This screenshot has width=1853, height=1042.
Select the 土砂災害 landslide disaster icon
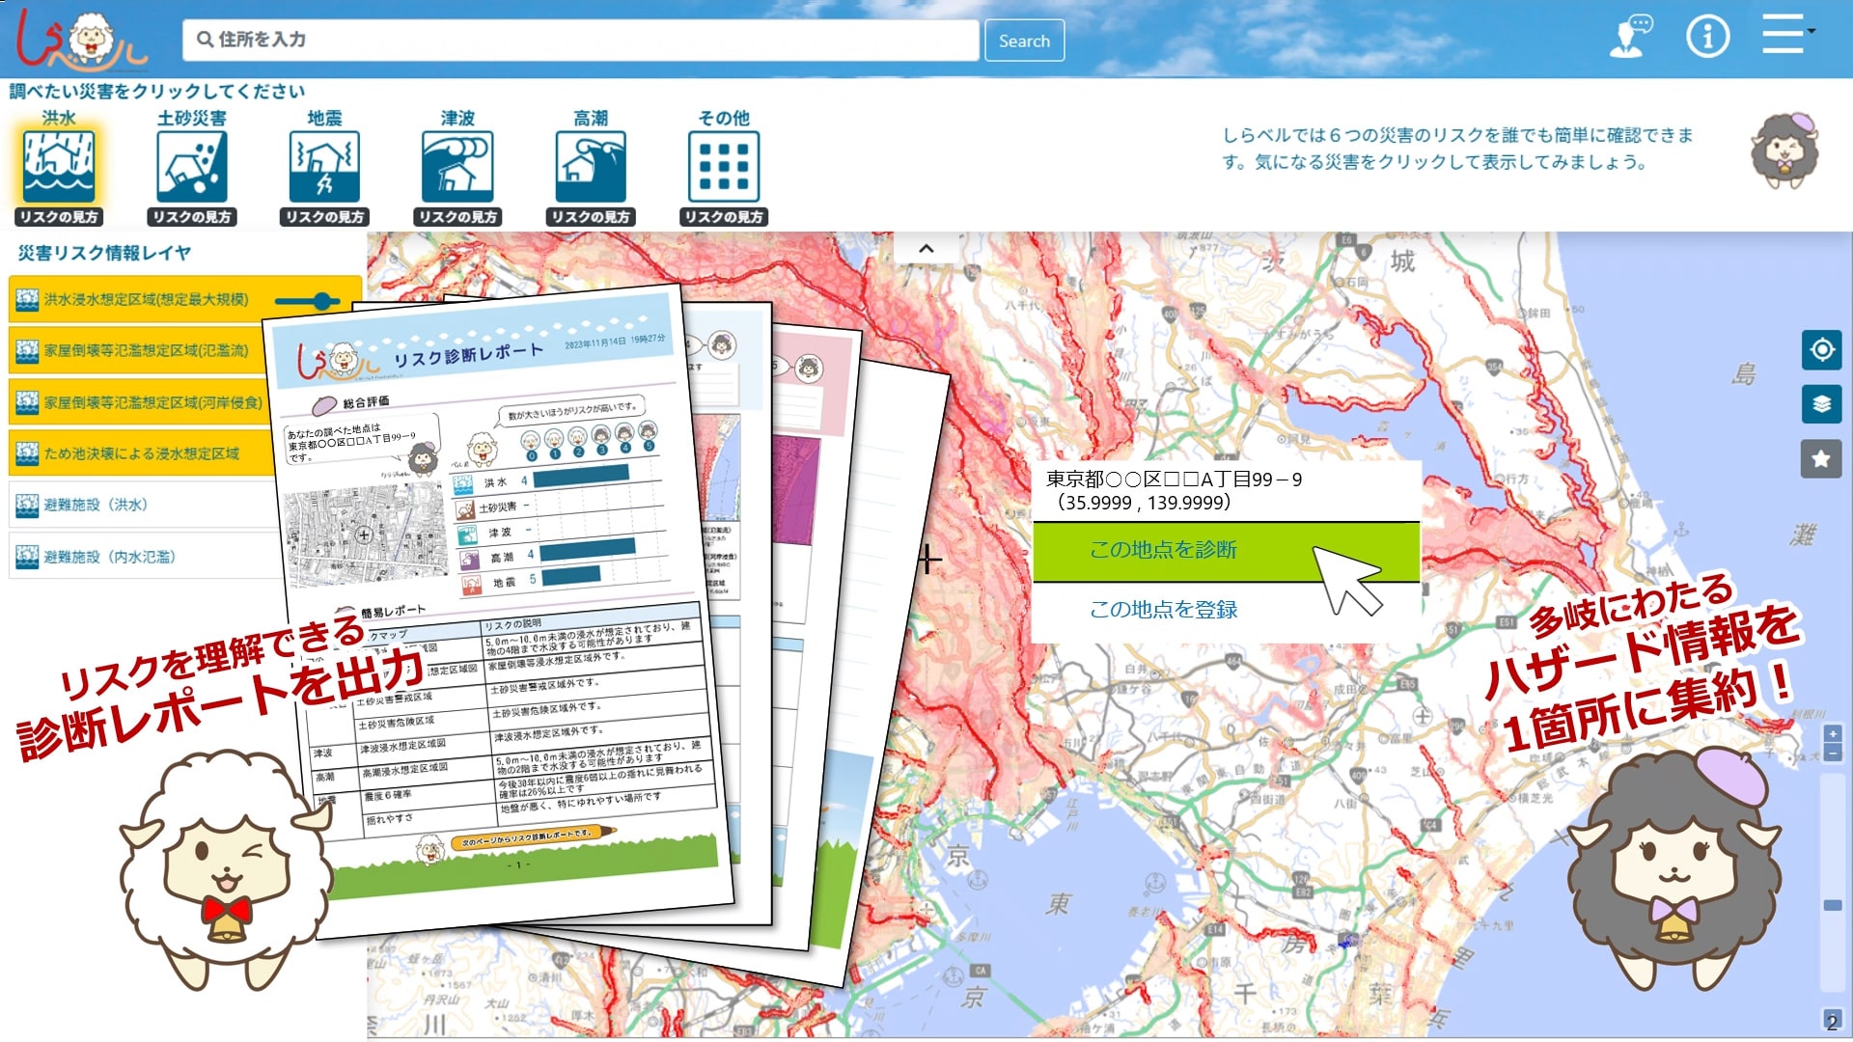coord(191,167)
